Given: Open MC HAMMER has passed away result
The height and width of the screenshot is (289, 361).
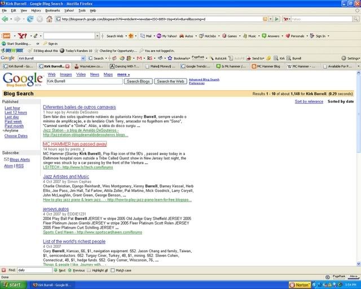Looking at the screenshot, I should click(74, 144).
